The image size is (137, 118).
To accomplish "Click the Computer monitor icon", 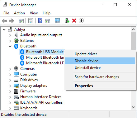I will (x=16, y=74).
